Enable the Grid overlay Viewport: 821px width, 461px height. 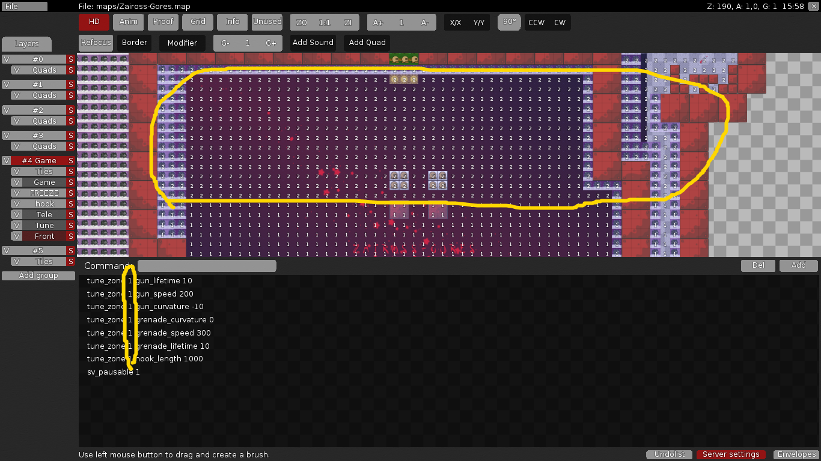point(197,22)
